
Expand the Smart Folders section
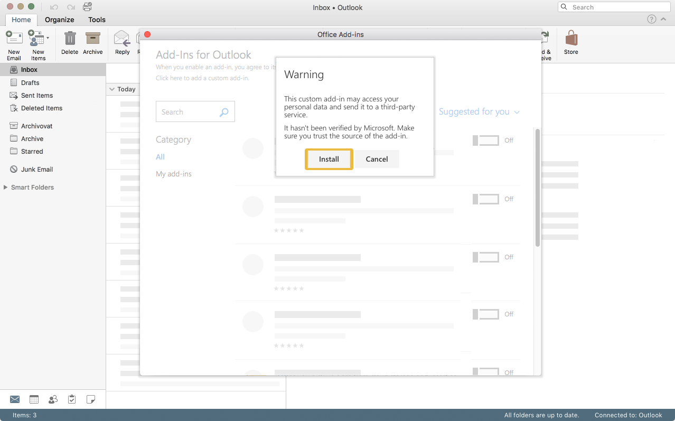point(6,188)
